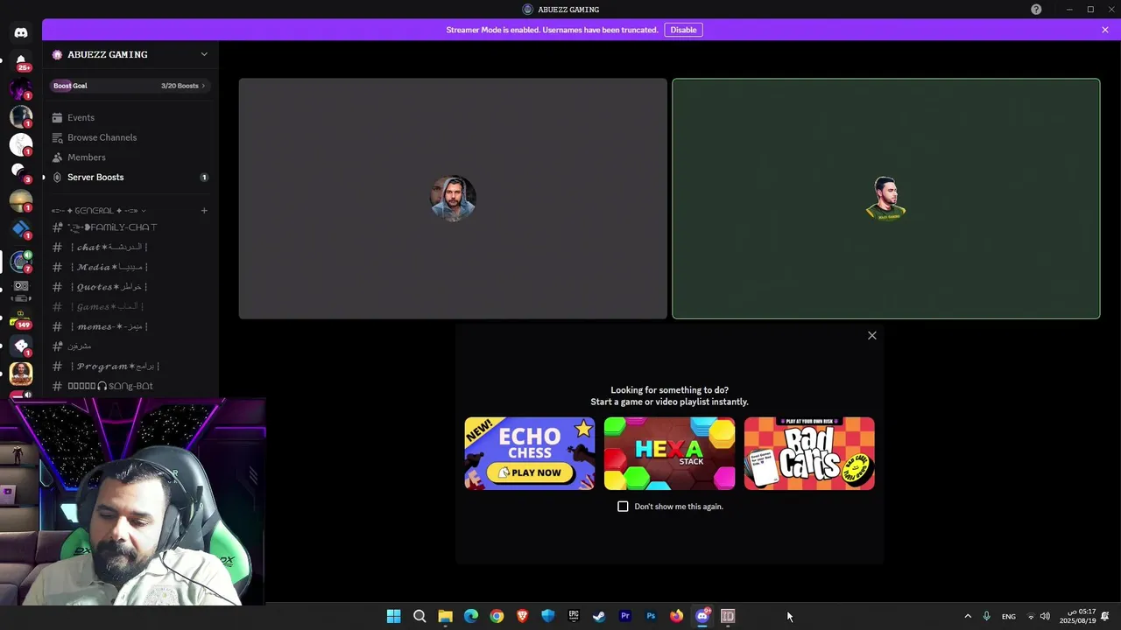Open the tray microphone indicator
The height and width of the screenshot is (630, 1121).
pyautogui.click(x=986, y=616)
